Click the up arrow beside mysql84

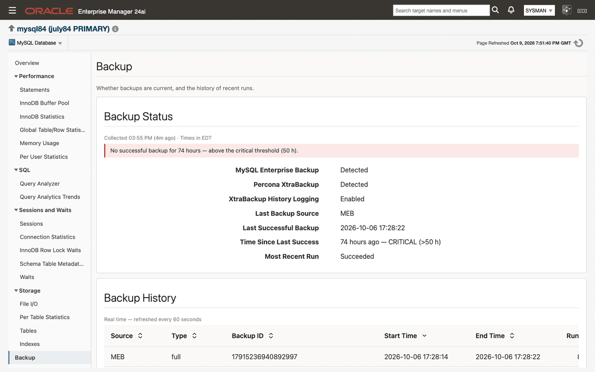[12, 28]
